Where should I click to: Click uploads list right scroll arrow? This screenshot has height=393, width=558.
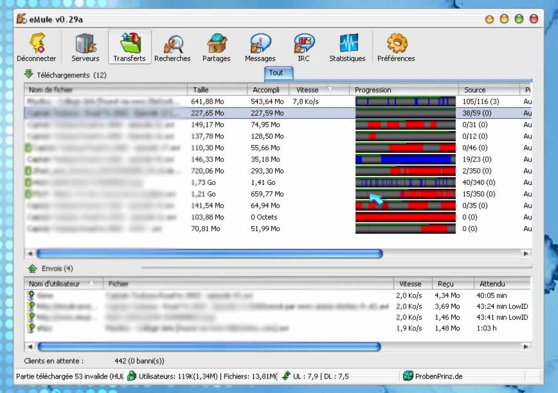coord(526,347)
